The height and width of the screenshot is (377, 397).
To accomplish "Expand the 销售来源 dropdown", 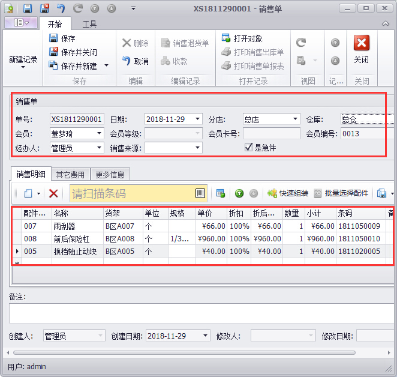I will tap(198, 148).
